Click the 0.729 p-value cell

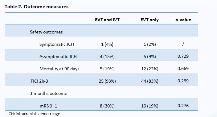coord(183,56)
